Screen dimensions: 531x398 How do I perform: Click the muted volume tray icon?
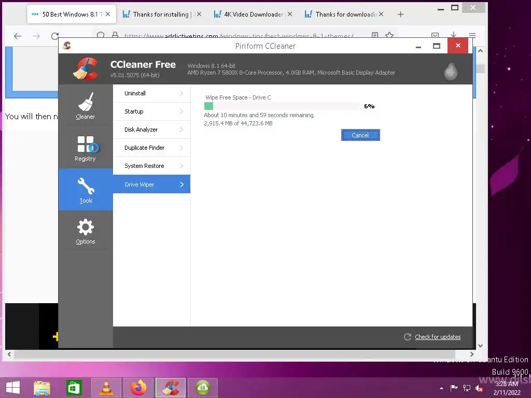coord(479,388)
